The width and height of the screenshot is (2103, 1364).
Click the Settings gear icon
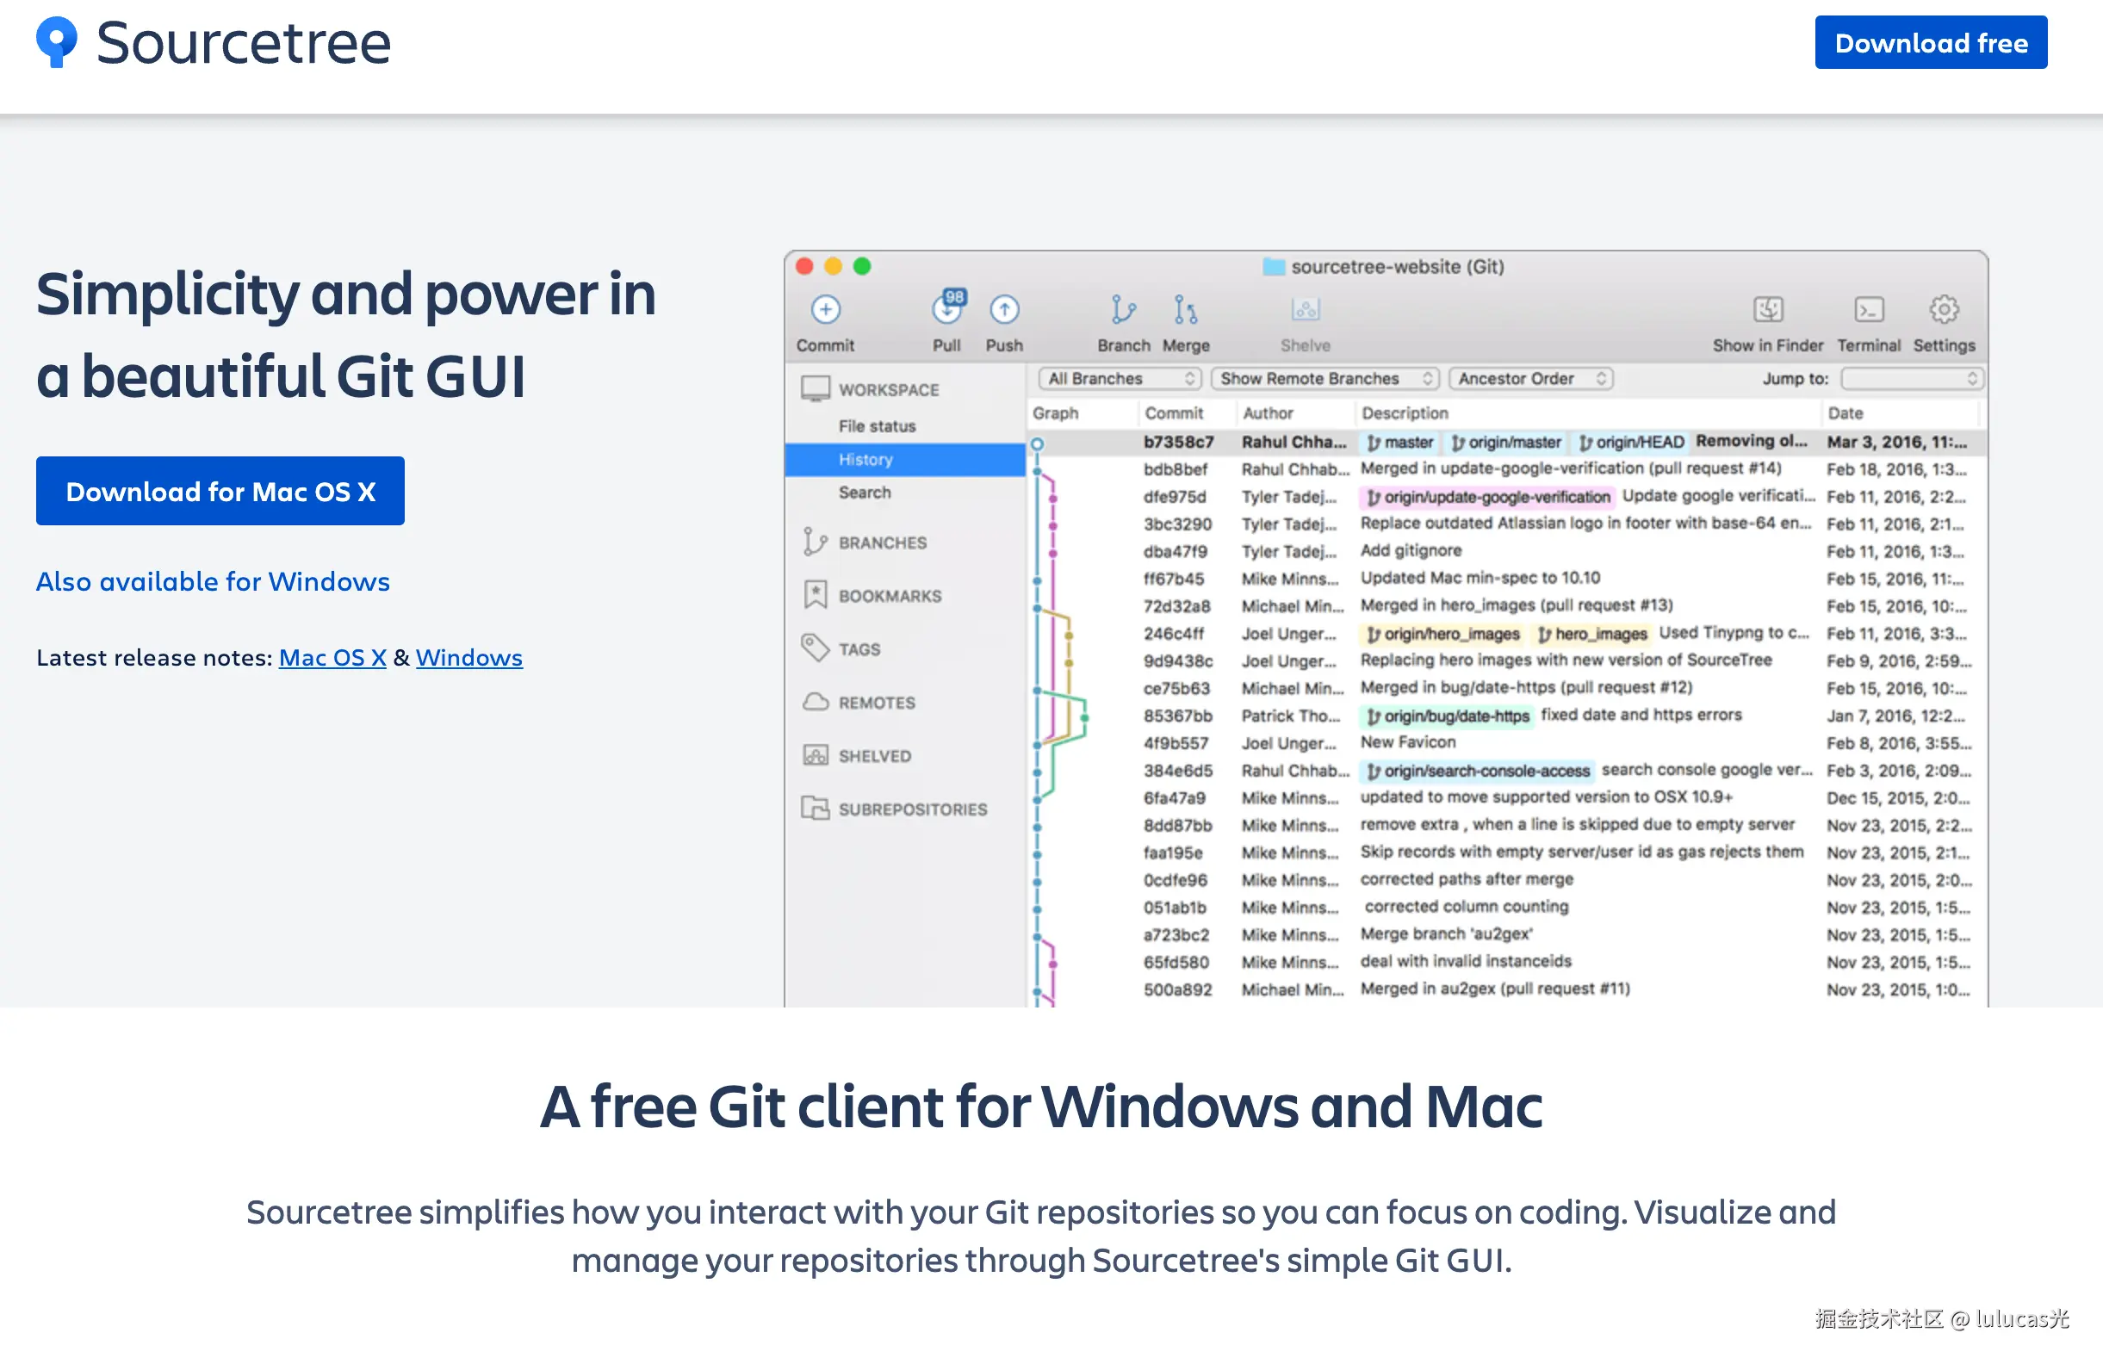1943,310
